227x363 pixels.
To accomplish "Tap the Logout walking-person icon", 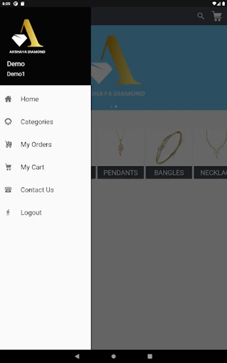I will pyautogui.click(x=8, y=213).
